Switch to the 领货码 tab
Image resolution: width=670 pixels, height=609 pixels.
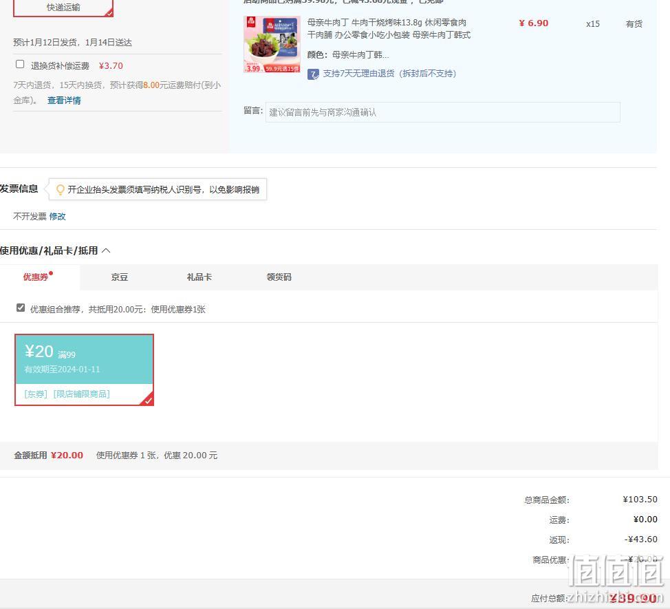click(279, 277)
